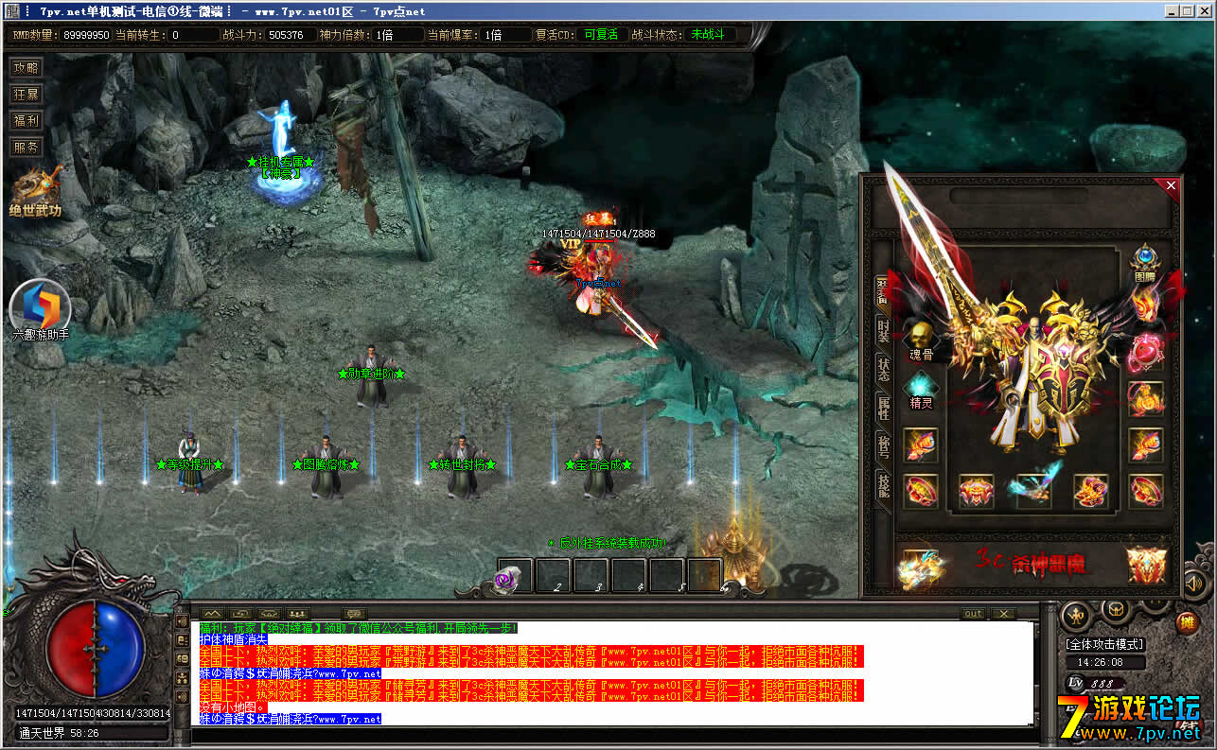Screen dimensions: 1217x750
Task: Select the boots slot beside right ring
Action: pos(1090,492)
